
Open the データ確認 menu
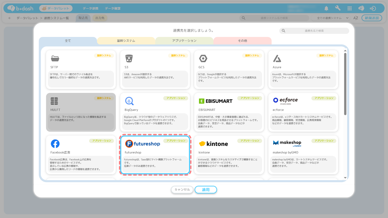(x=113, y=8)
